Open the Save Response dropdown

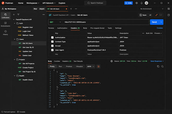tap(157, 61)
